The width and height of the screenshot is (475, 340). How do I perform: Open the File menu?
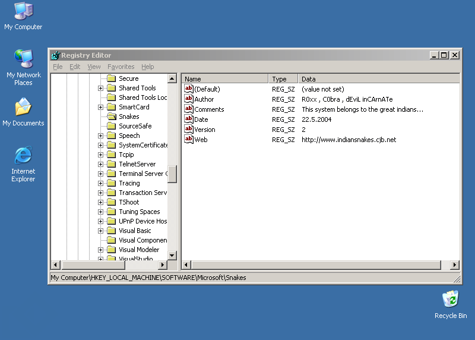(58, 67)
